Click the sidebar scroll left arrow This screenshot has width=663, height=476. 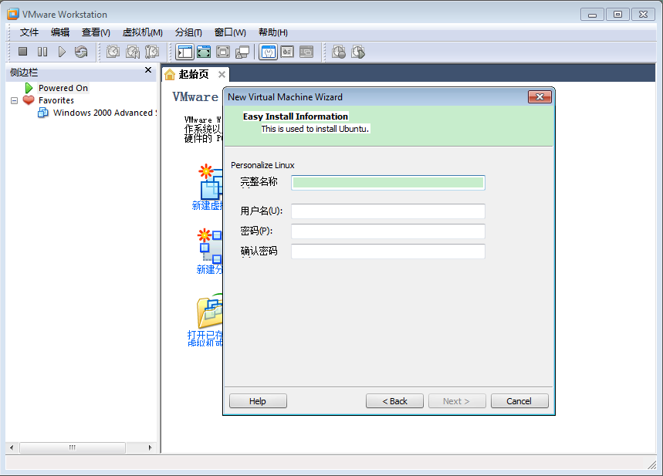click(12, 447)
